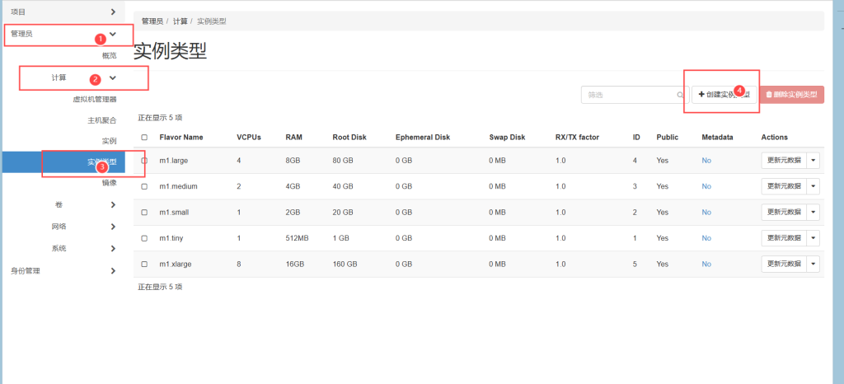Toggle the select-all checkbox in table header

(x=145, y=138)
